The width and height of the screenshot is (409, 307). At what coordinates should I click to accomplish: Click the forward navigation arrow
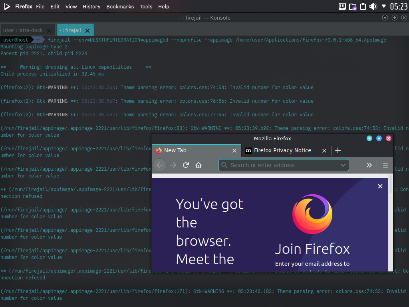(x=173, y=165)
